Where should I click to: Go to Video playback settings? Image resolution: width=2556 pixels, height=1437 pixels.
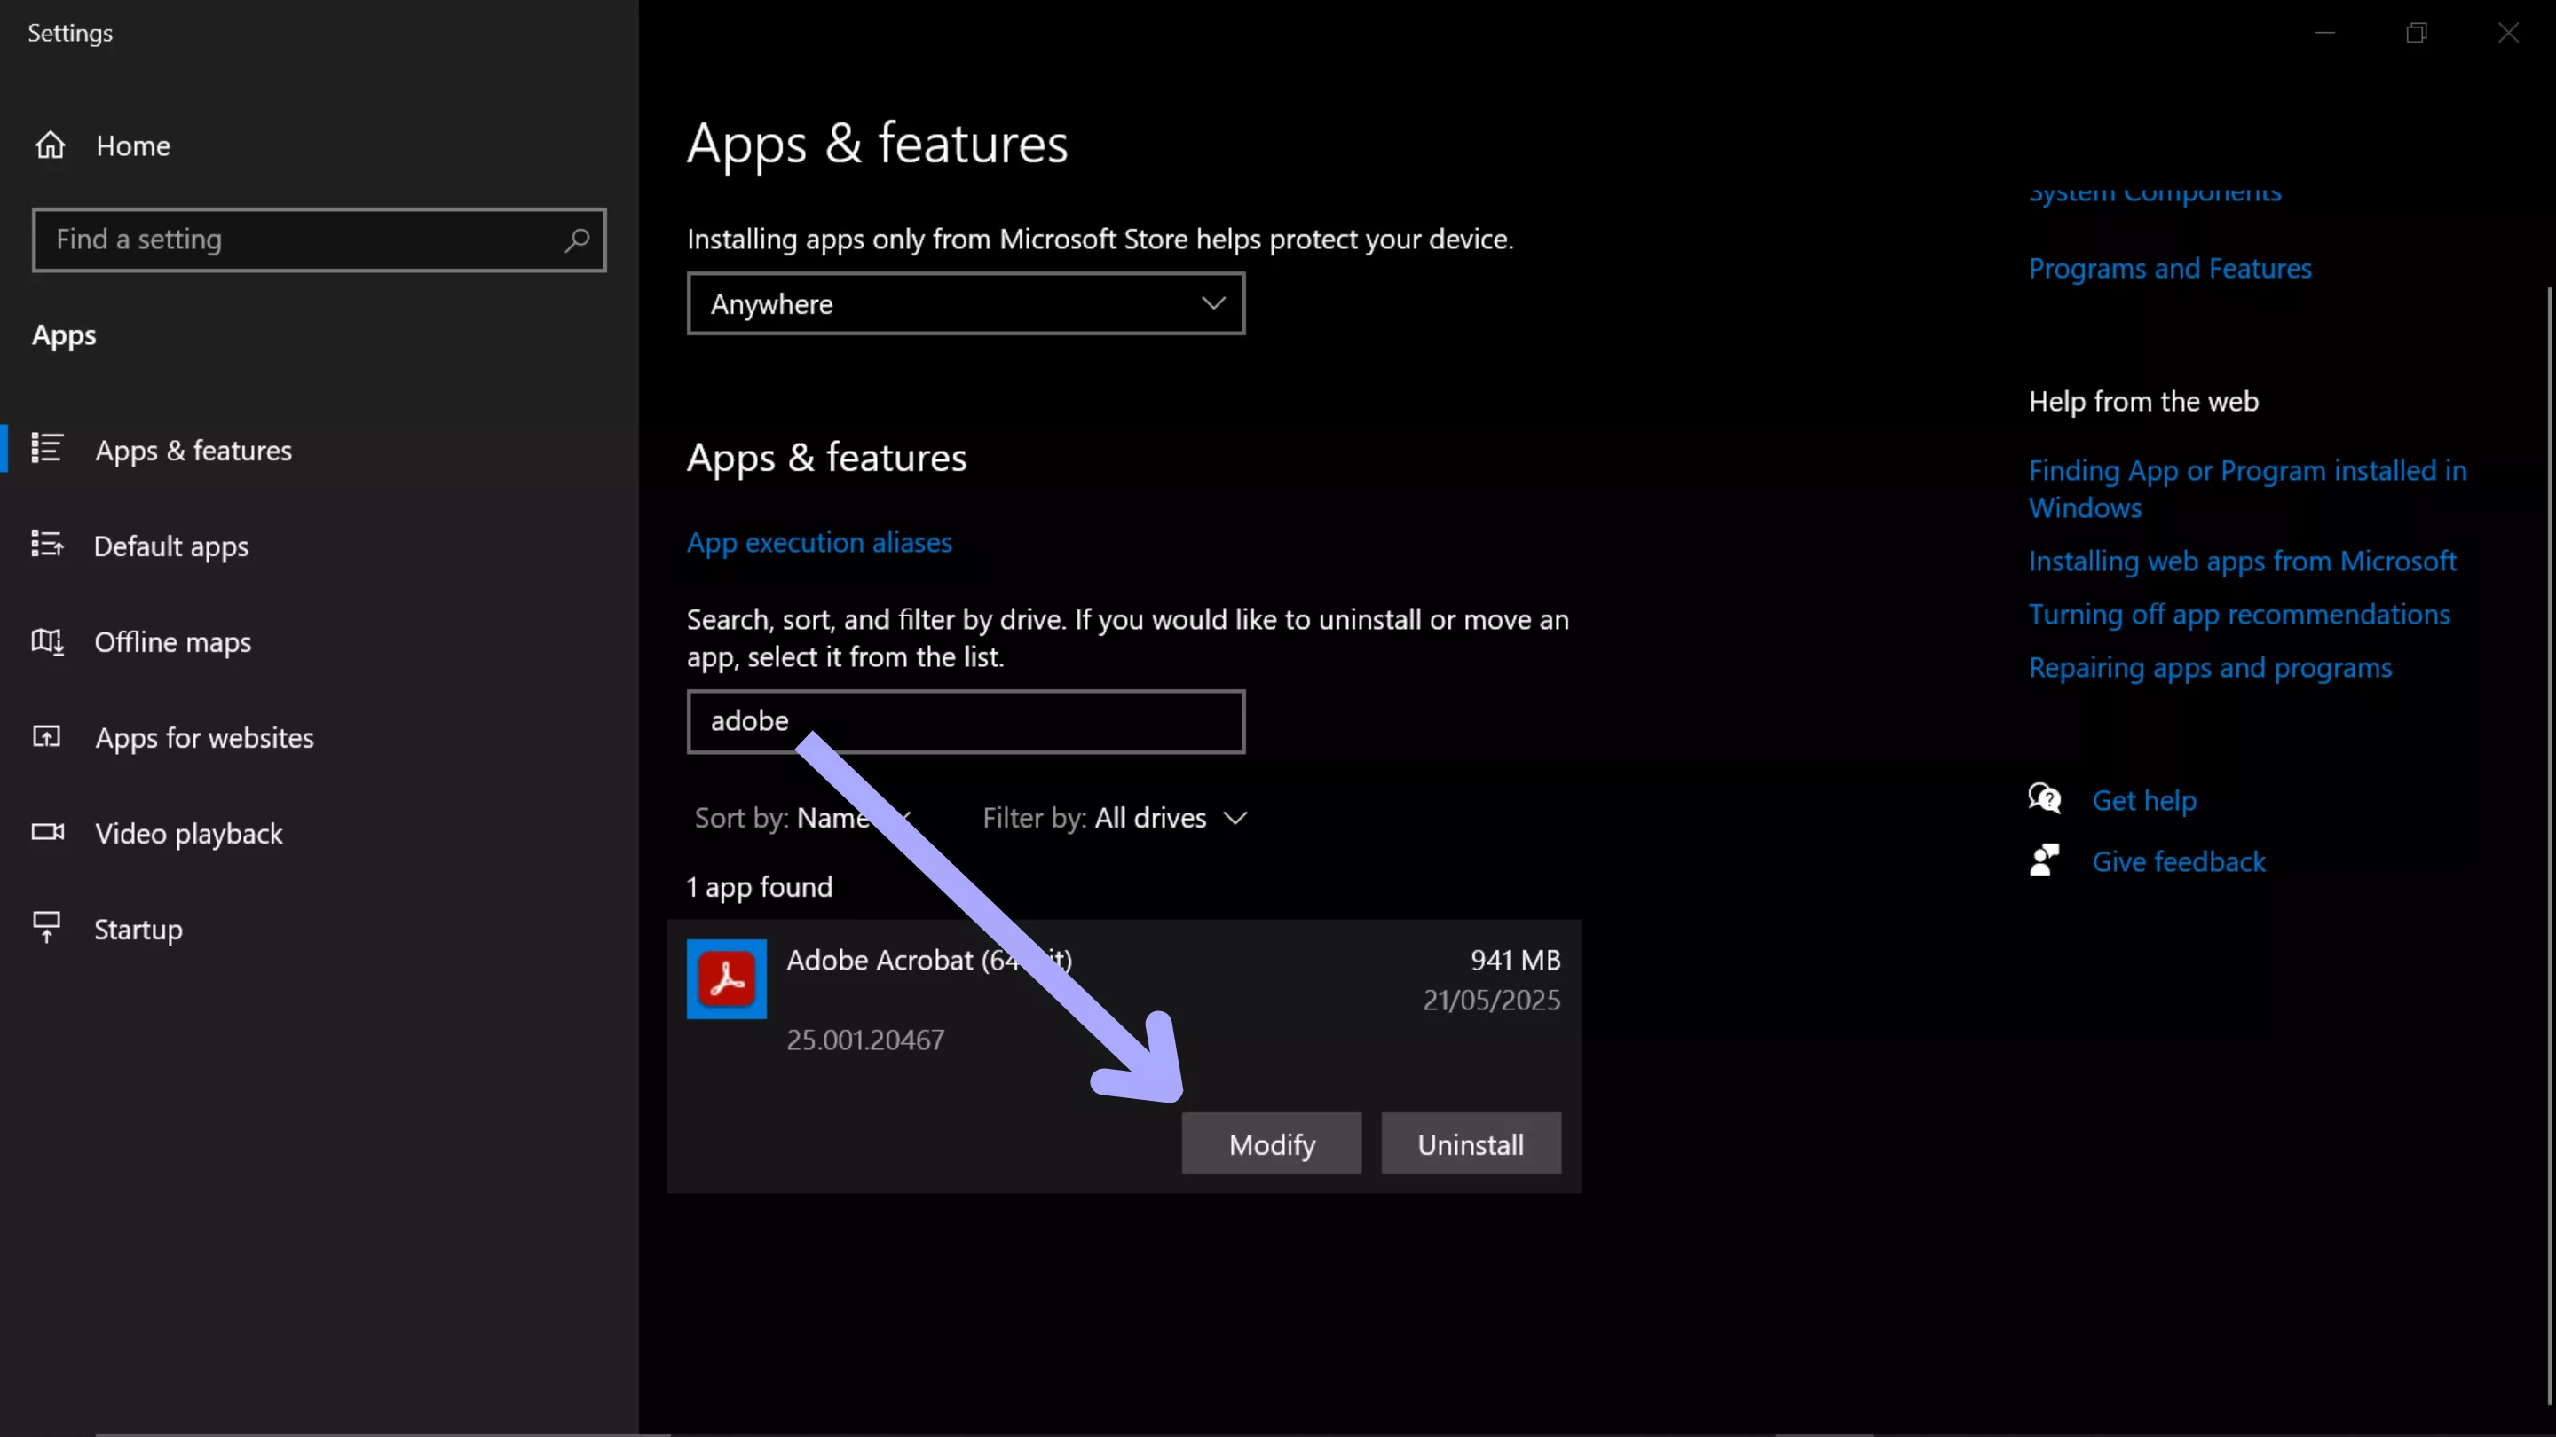click(188, 834)
